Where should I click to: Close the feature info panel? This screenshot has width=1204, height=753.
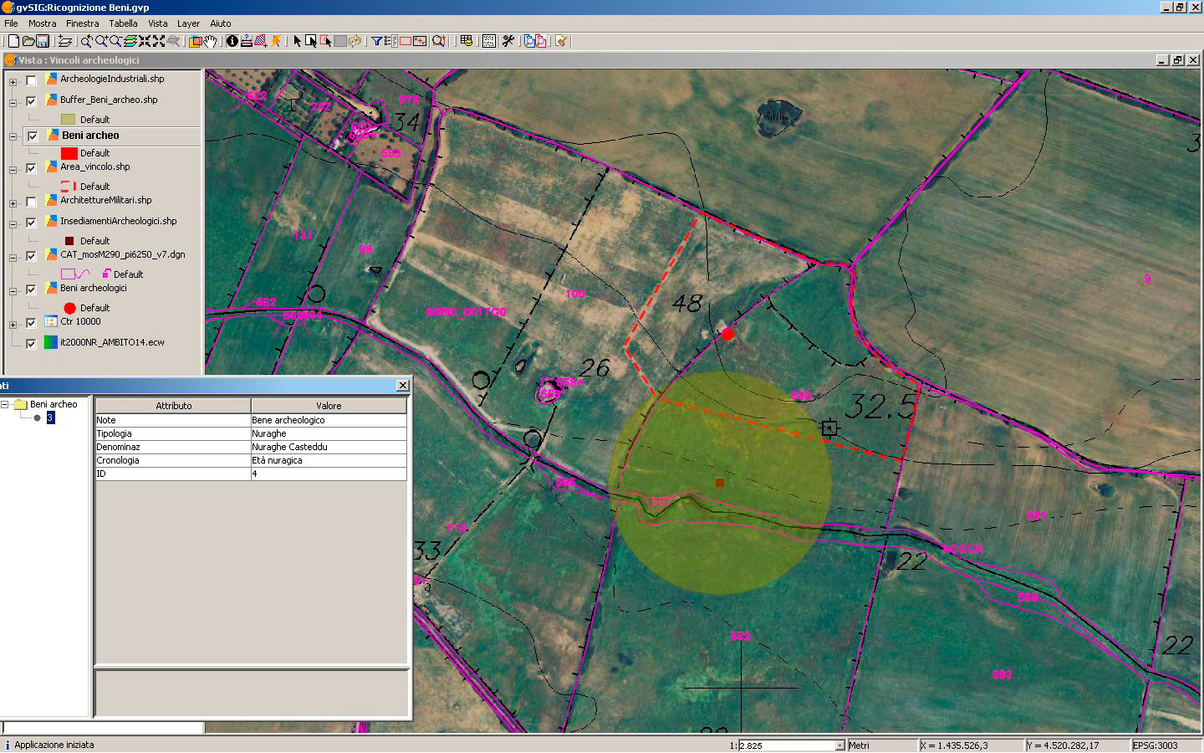click(402, 385)
